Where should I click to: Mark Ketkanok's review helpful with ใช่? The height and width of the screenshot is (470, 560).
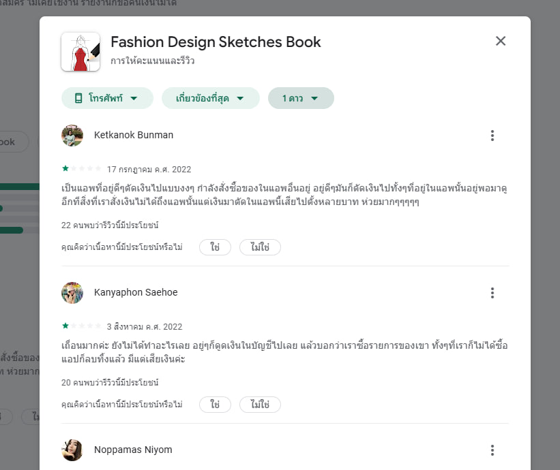(x=215, y=247)
